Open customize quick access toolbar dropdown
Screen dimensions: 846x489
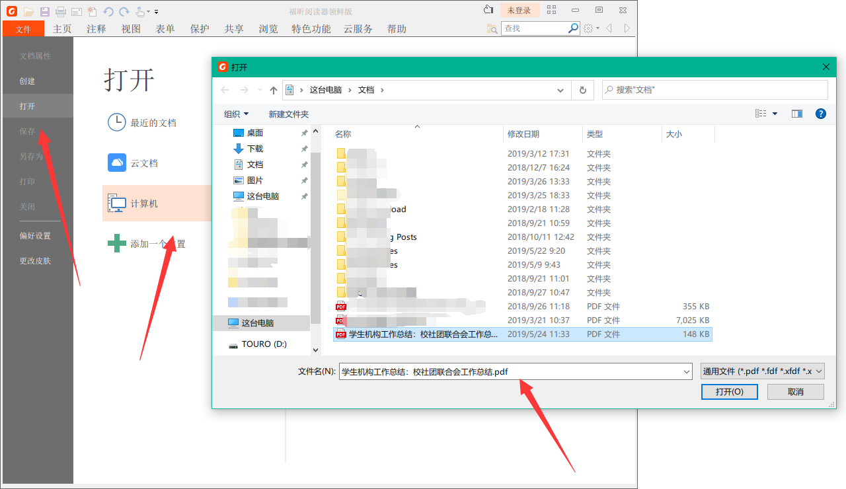156,12
